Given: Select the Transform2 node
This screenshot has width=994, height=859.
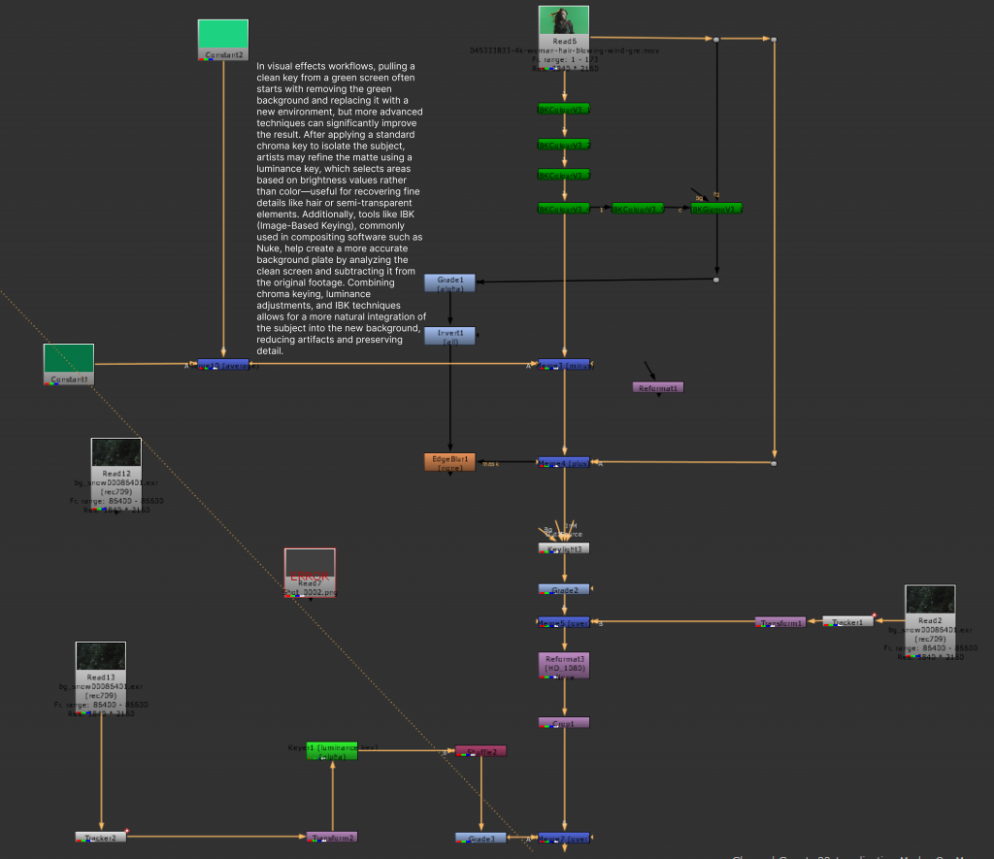Looking at the screenshot, I should 332,837.
